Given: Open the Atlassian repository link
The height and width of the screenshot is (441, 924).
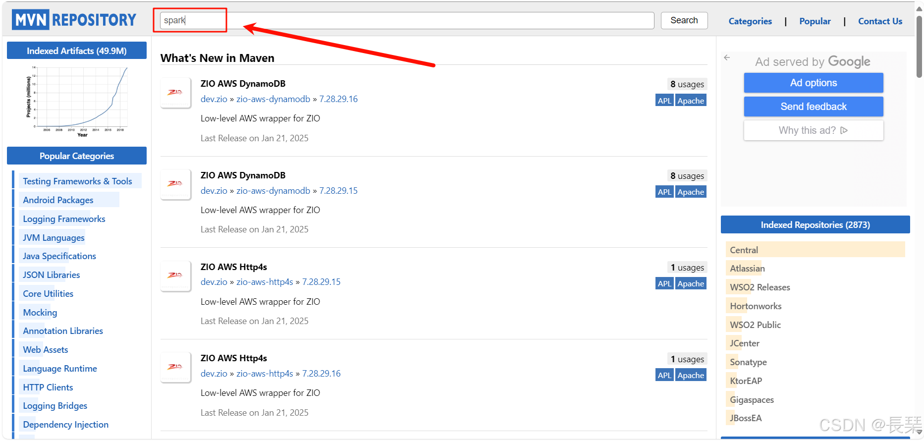Looking at the screenshot, I should click(x=747, y=269).
